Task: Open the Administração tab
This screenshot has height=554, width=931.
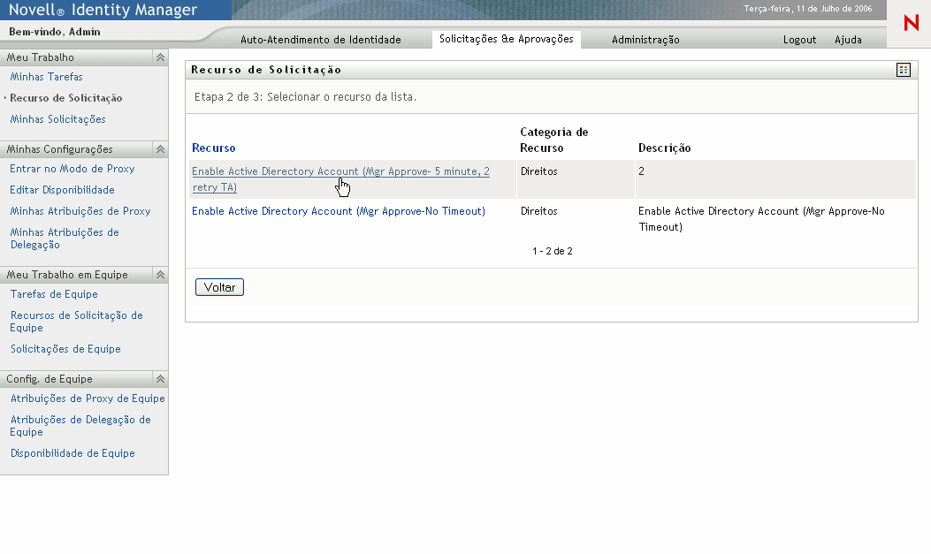Action: point(645,40)
